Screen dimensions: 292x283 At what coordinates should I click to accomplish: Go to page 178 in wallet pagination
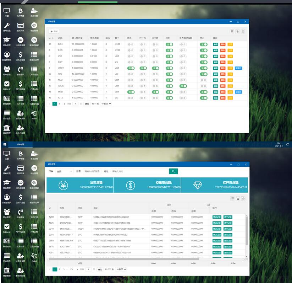click(71, 269)
